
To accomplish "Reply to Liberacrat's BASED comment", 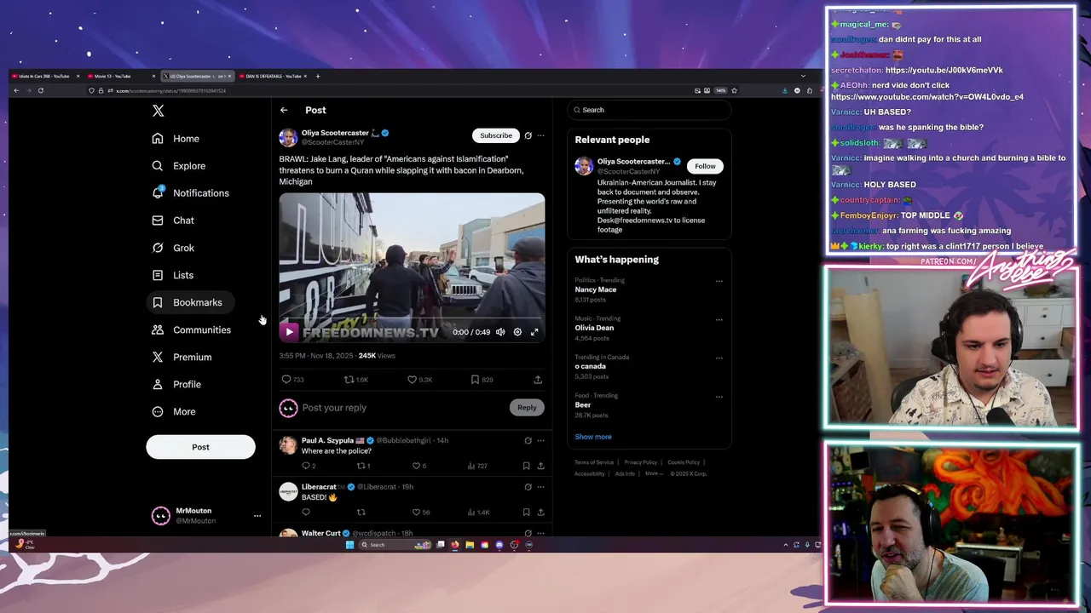I will pyautogui.click(x=306, y=513).
